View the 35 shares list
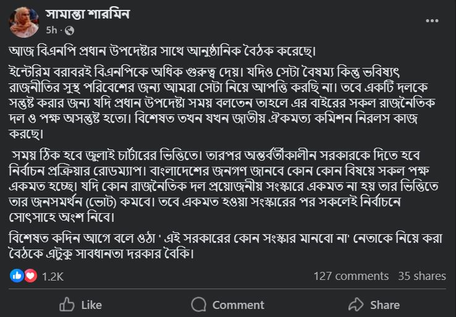Image resolution: width=456 pixels, height=317 pixels. pyautogui.click(x=422, y=276)
